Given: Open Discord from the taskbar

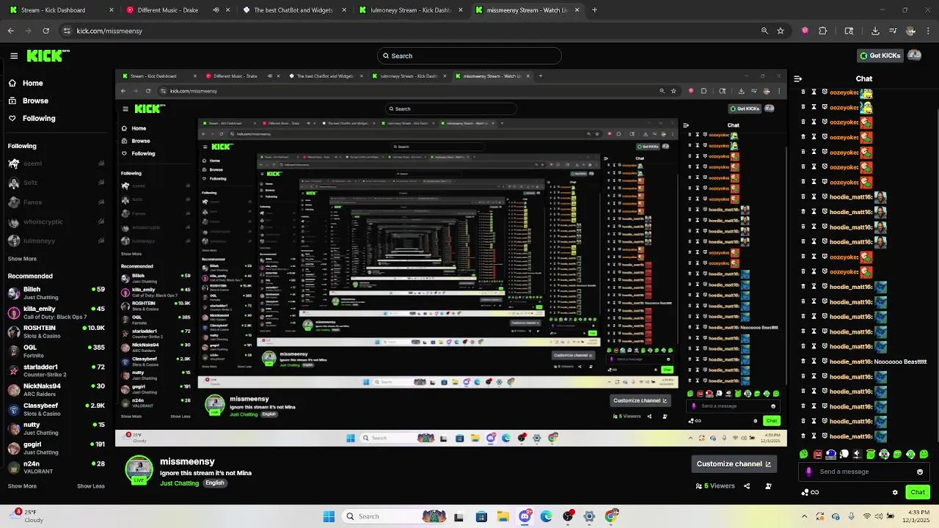Looking at the screenshot, I should click(525, 516).
